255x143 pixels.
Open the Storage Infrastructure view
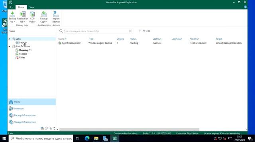[x=32, y=122]
